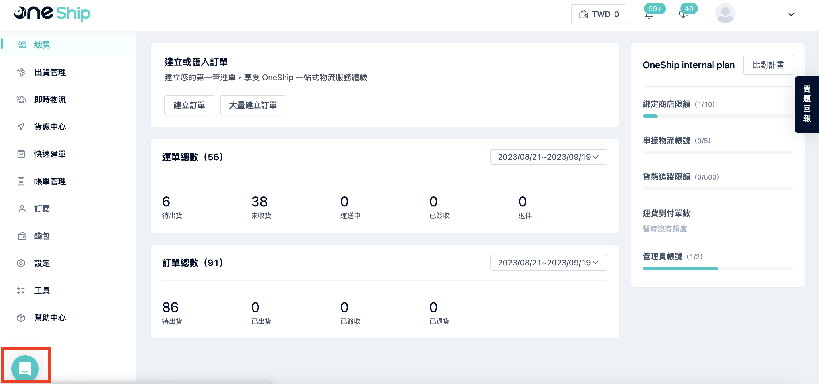This screenshot has width=819, height=384.
Task: Click the 訂單總數 (91) heading
Action: 193,263
